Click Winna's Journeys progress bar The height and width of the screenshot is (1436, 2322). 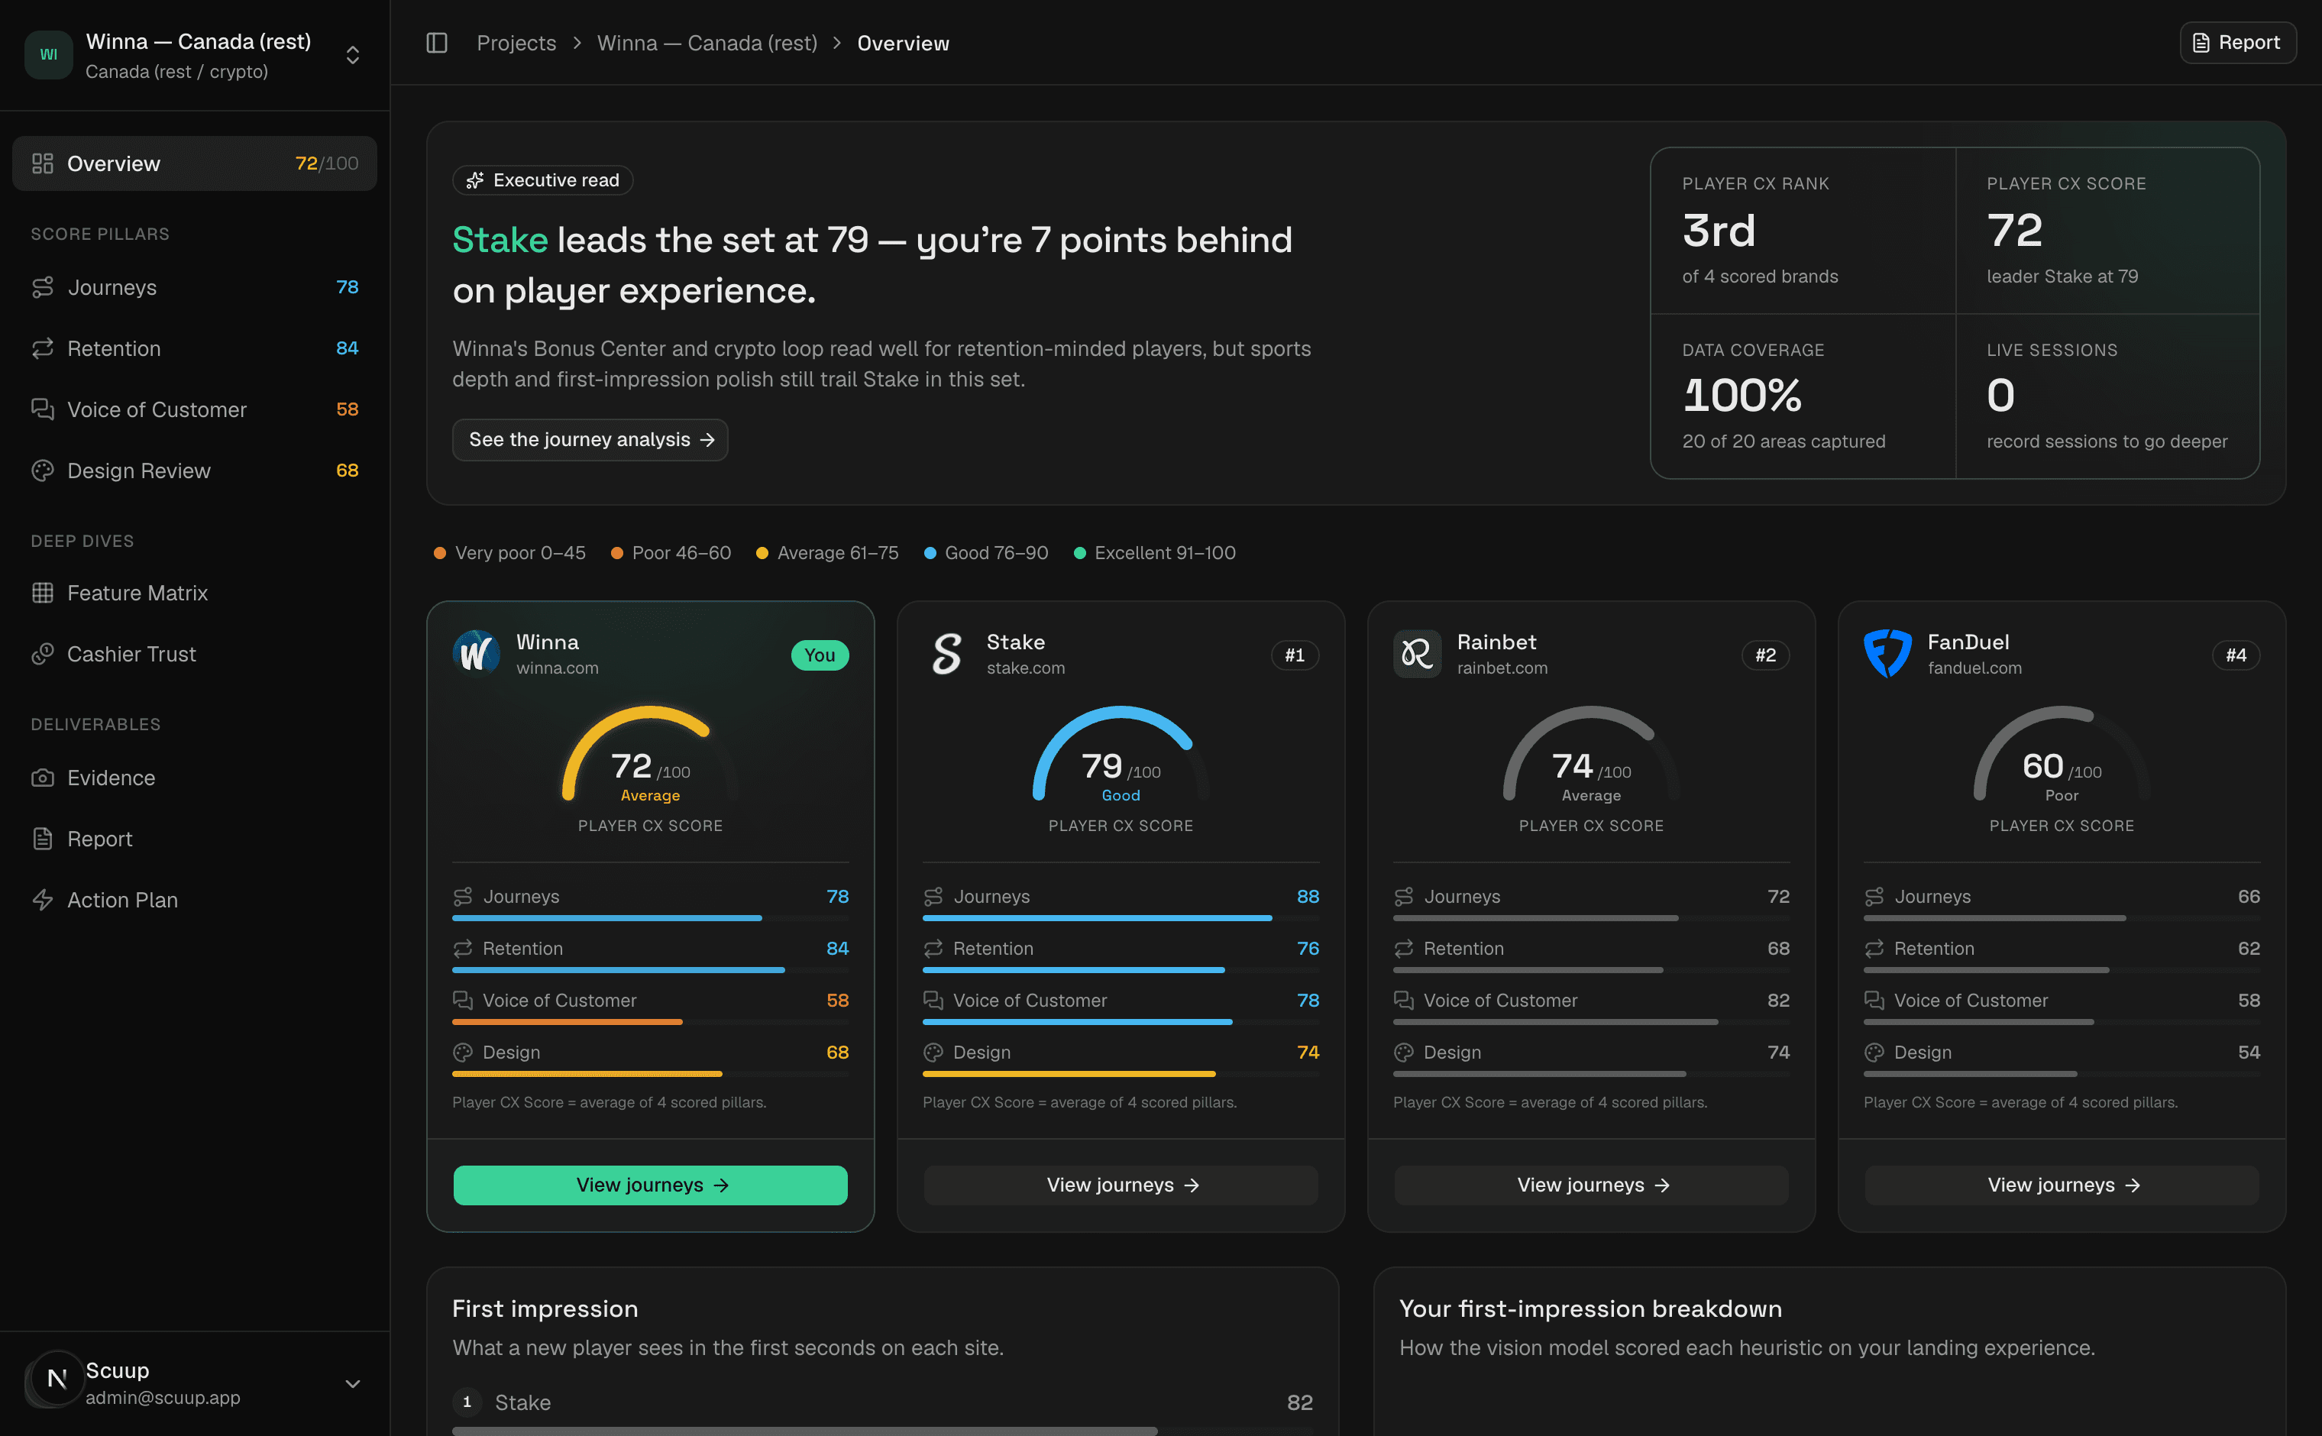651,918
